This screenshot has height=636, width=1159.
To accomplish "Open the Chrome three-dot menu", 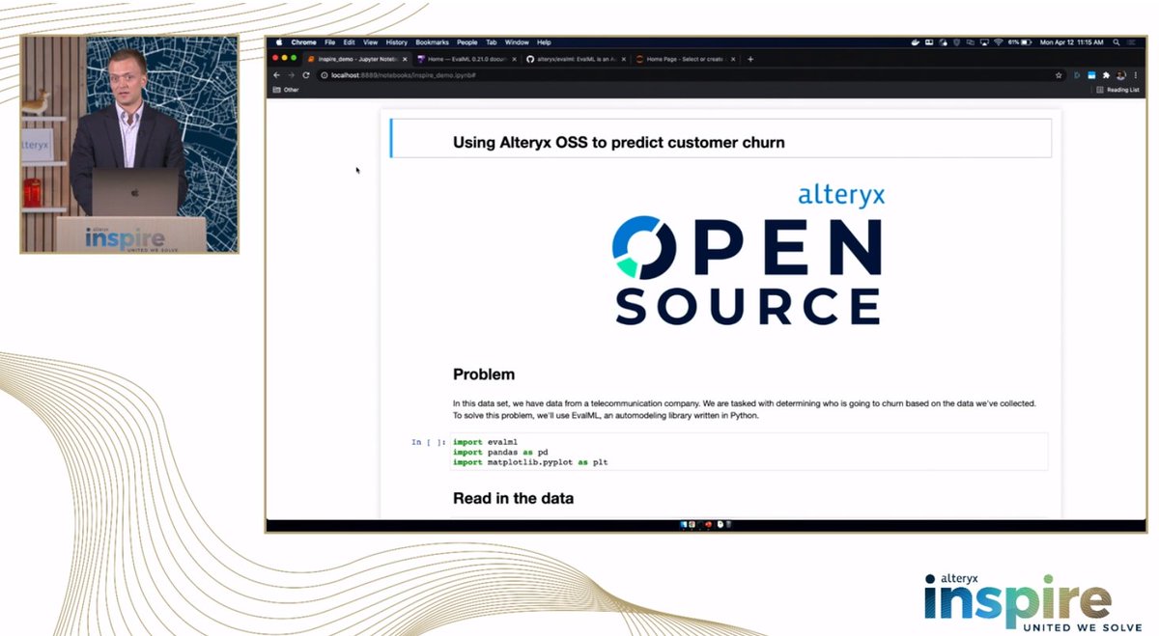I will point(1135,75).
